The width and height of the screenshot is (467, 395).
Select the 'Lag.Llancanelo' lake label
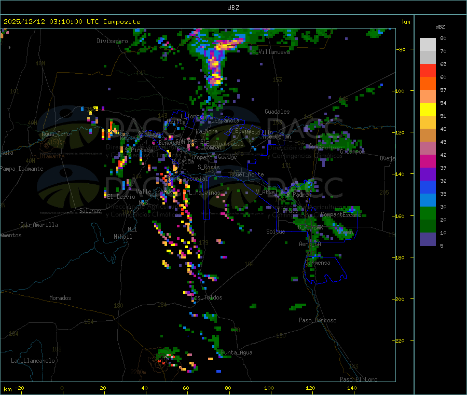pyautogui.click(x=33, y=361)
